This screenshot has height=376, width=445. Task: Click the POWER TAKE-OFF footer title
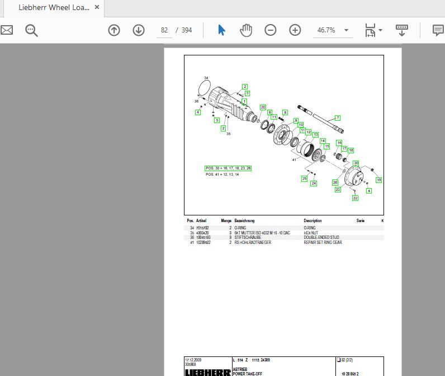[x=248, y=374]
